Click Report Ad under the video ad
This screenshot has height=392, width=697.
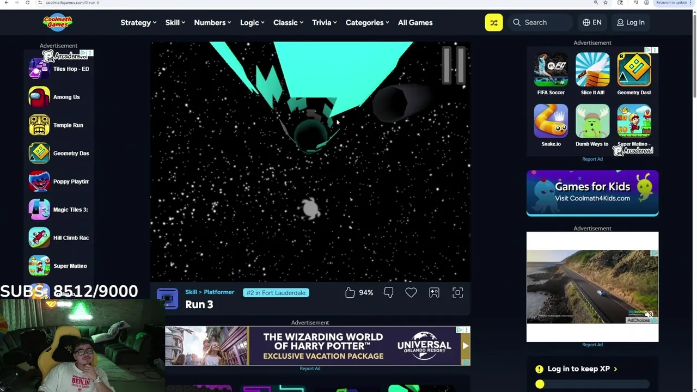click(x=592, y=345)
